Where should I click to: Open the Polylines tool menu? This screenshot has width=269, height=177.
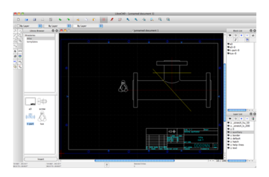[20, 41]
